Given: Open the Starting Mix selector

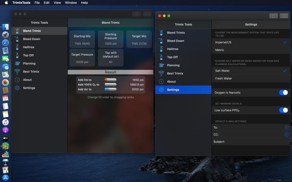Looking at the screenshot, I should click(x=82, y=39).
